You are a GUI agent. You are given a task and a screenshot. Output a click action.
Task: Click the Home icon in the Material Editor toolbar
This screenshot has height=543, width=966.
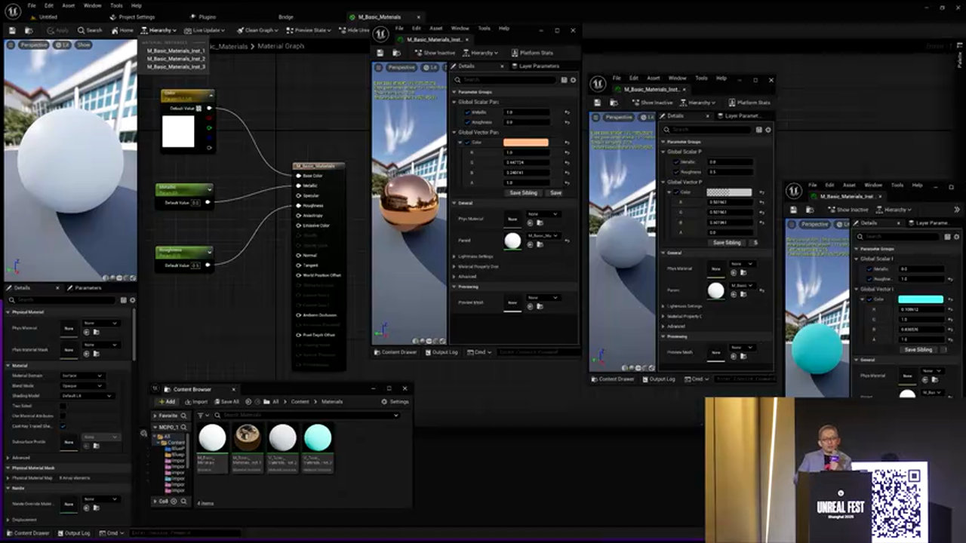coord(115,30)
